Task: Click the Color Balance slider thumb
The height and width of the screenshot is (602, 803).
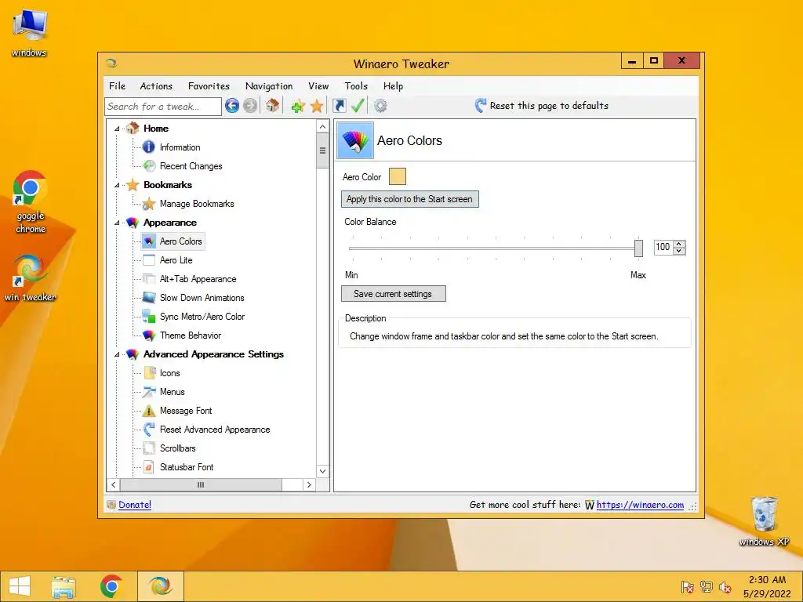Action: point(638,248)
